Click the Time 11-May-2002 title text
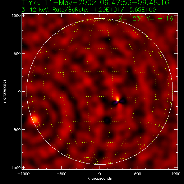The width and height of the screenshot is (184, 184). coord(95,3)
